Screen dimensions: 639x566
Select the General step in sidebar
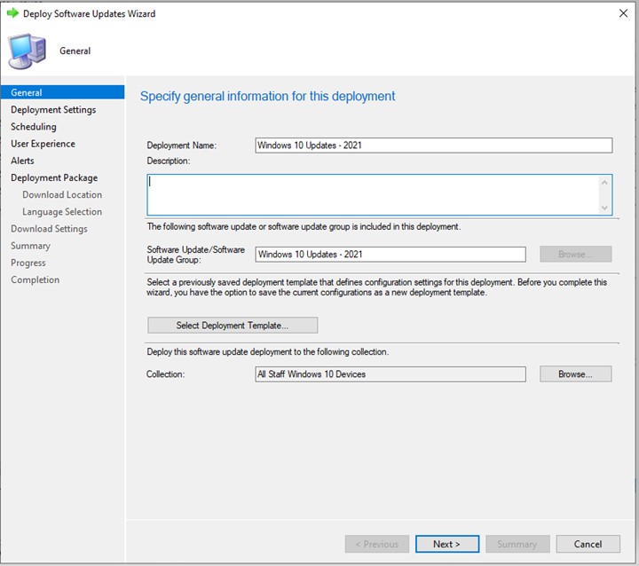(x=62, y=92)
